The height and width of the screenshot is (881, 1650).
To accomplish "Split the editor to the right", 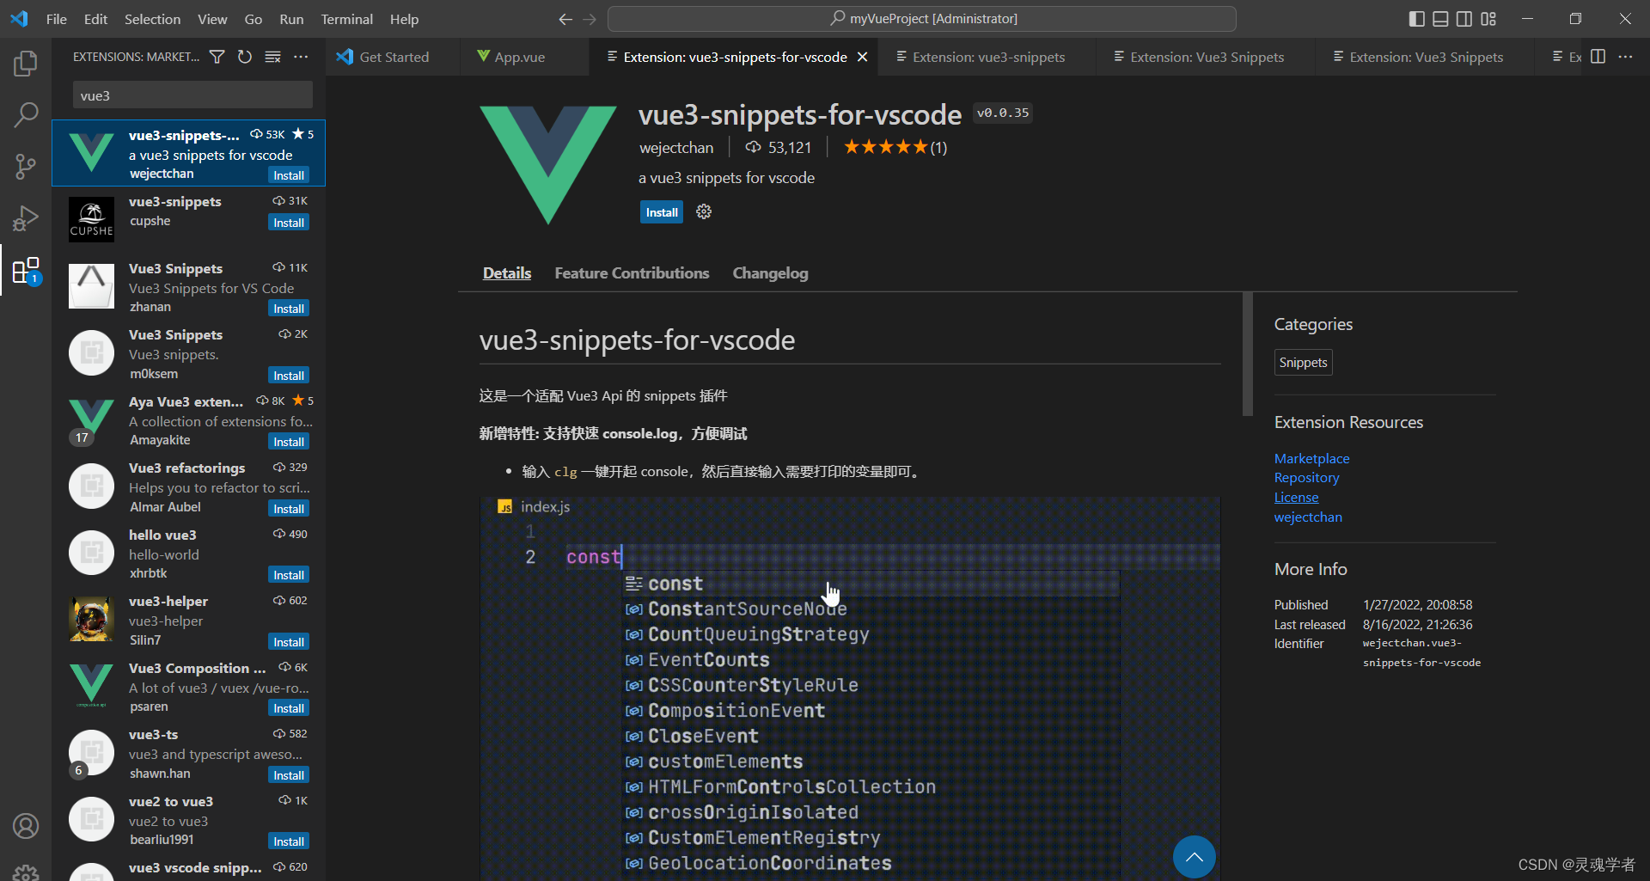I will coord(1598,57).
